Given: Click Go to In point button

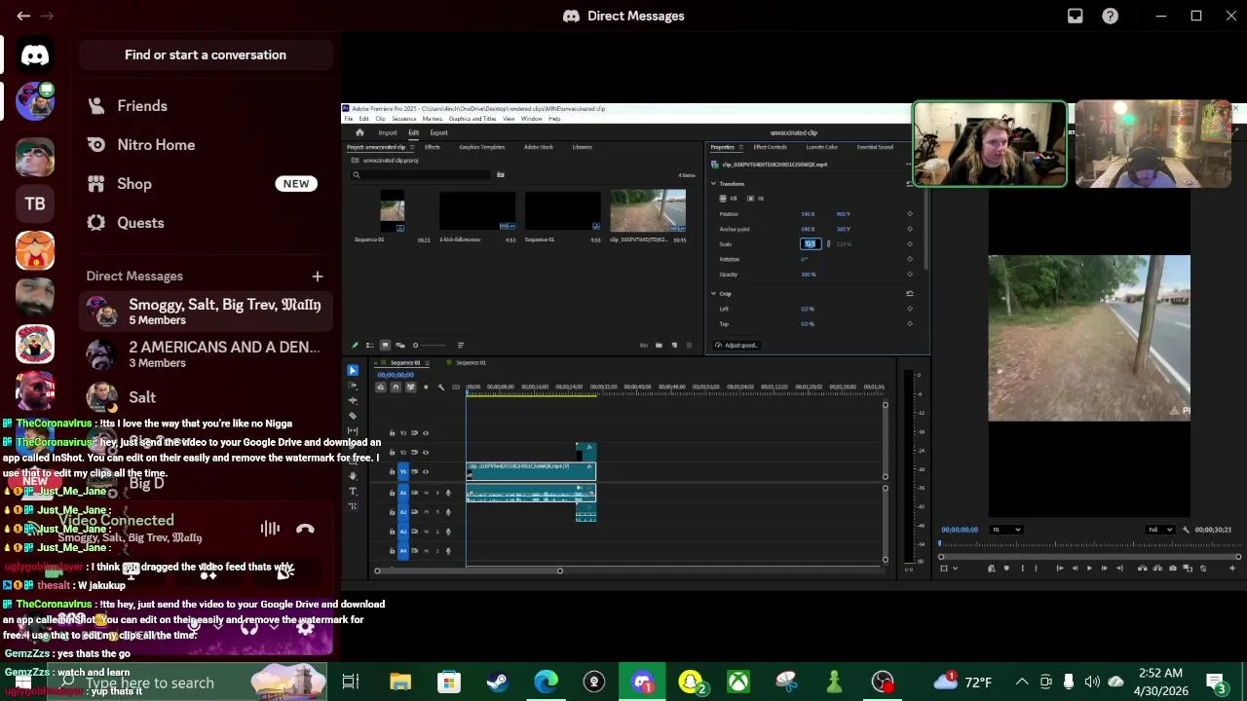Looking at the screenshot, I should [1060, 568].
